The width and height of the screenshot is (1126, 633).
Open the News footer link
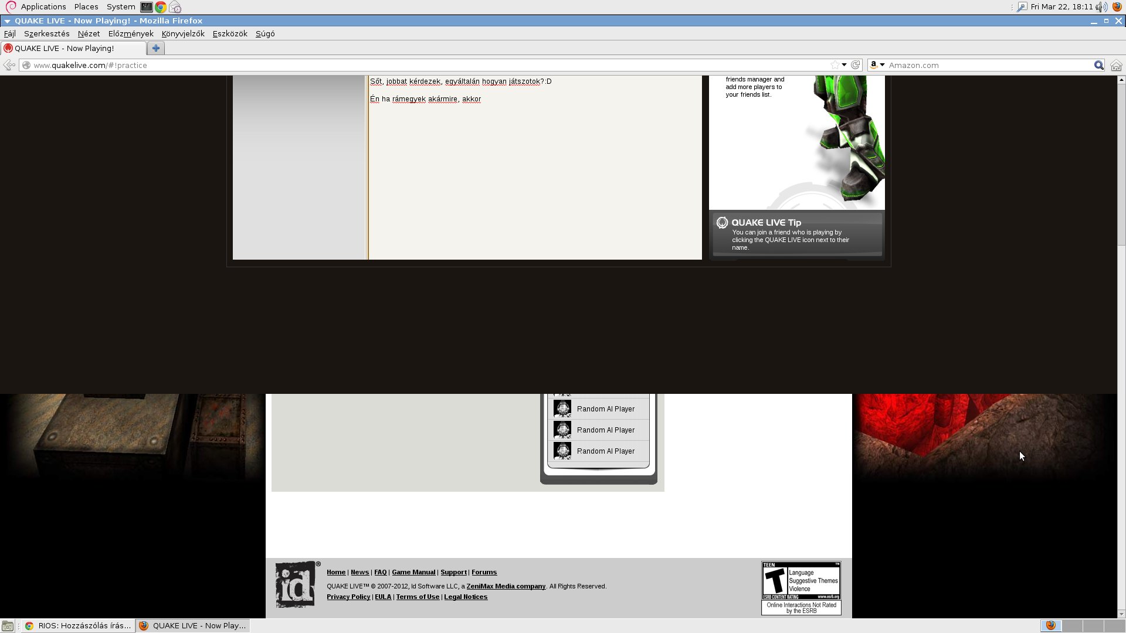360,573
